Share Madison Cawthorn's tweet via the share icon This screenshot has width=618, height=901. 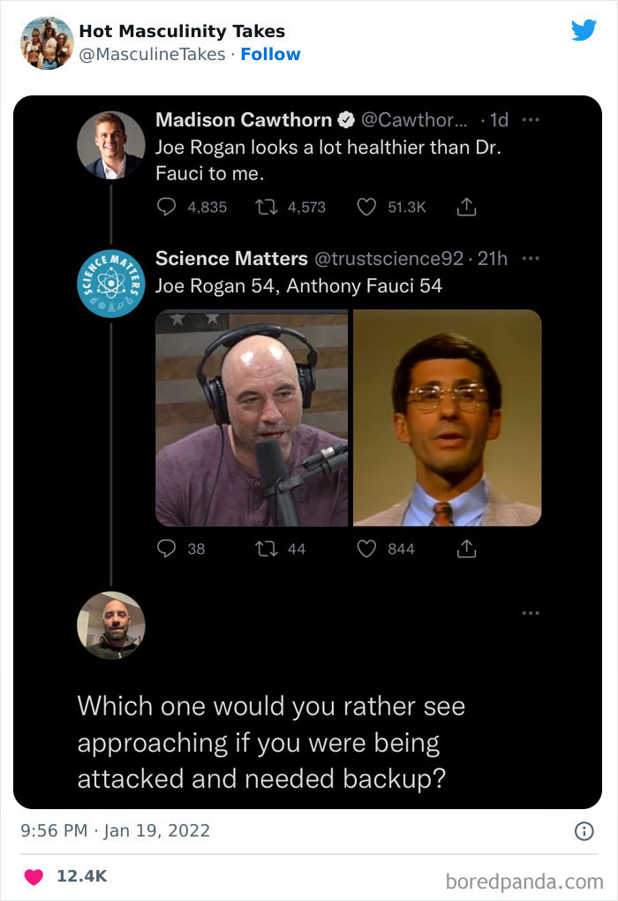click(x=466, y=206)
